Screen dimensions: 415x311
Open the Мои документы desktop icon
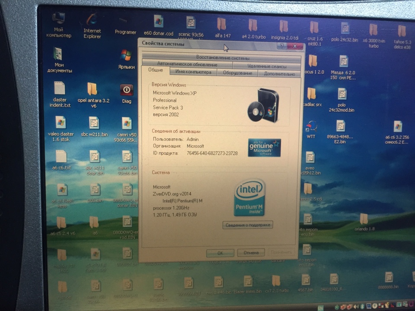(58, 54)
